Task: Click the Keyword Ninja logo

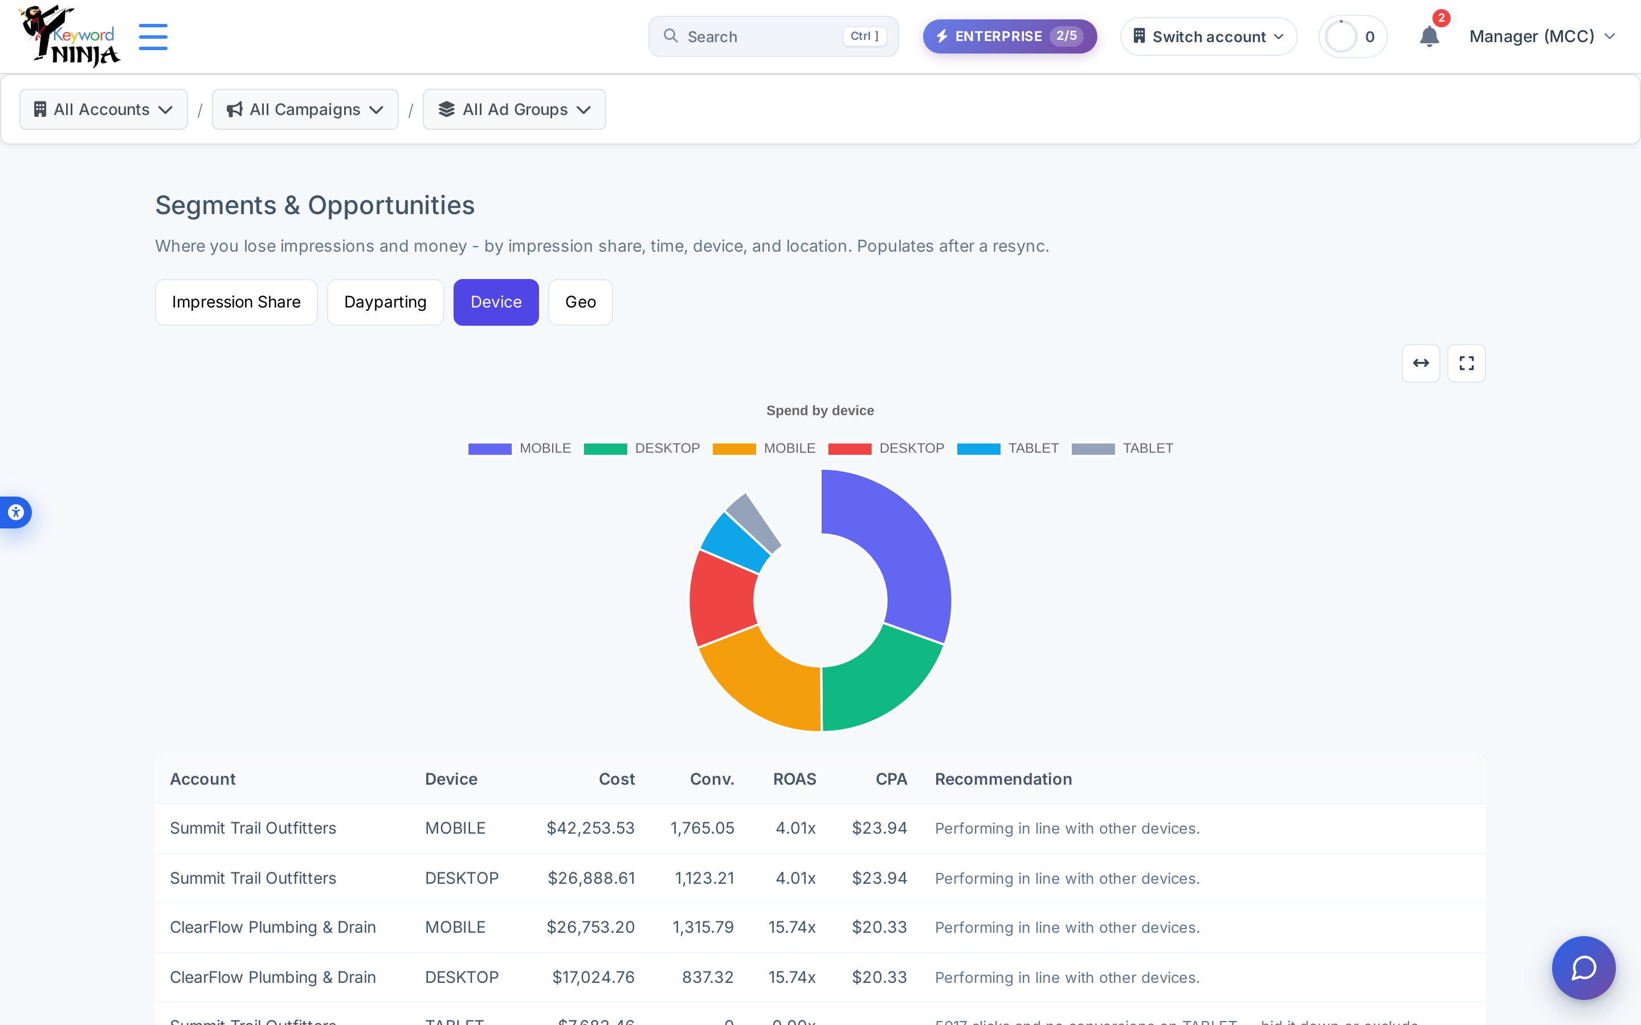Action: coord(69,36)
